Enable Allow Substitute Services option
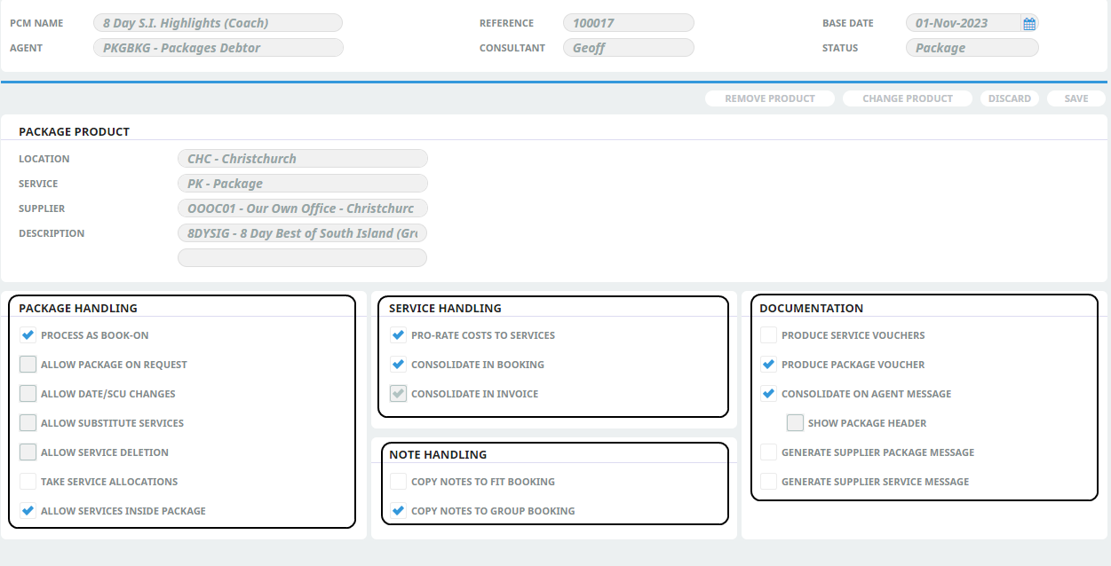This screenshot has height=566, width=1111. click(28, 423)
